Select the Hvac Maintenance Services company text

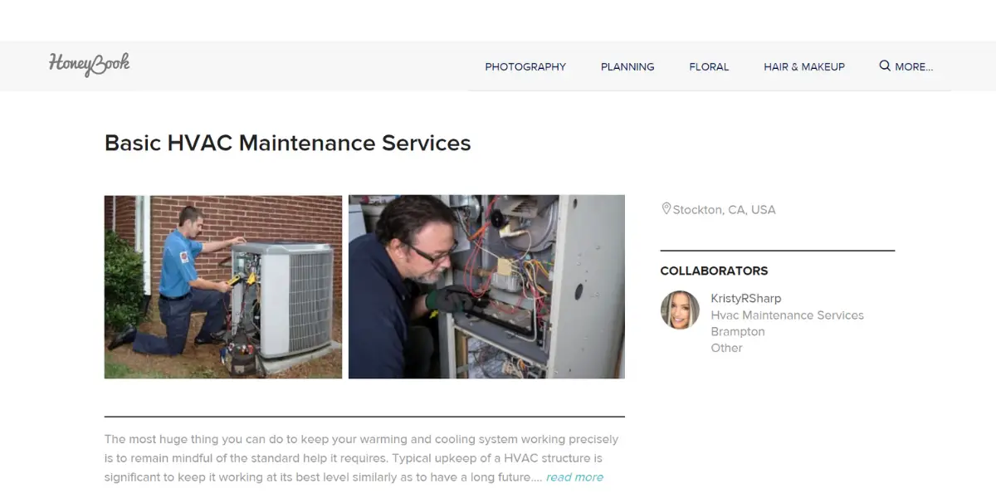[787, 315]
